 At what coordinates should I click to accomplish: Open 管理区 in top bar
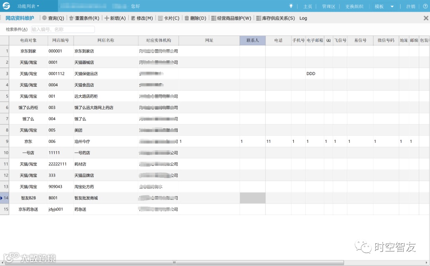point(328,6)
